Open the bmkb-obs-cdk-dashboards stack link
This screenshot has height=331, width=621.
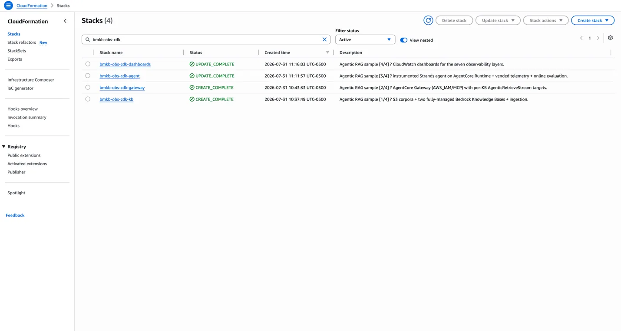(125, 64)
